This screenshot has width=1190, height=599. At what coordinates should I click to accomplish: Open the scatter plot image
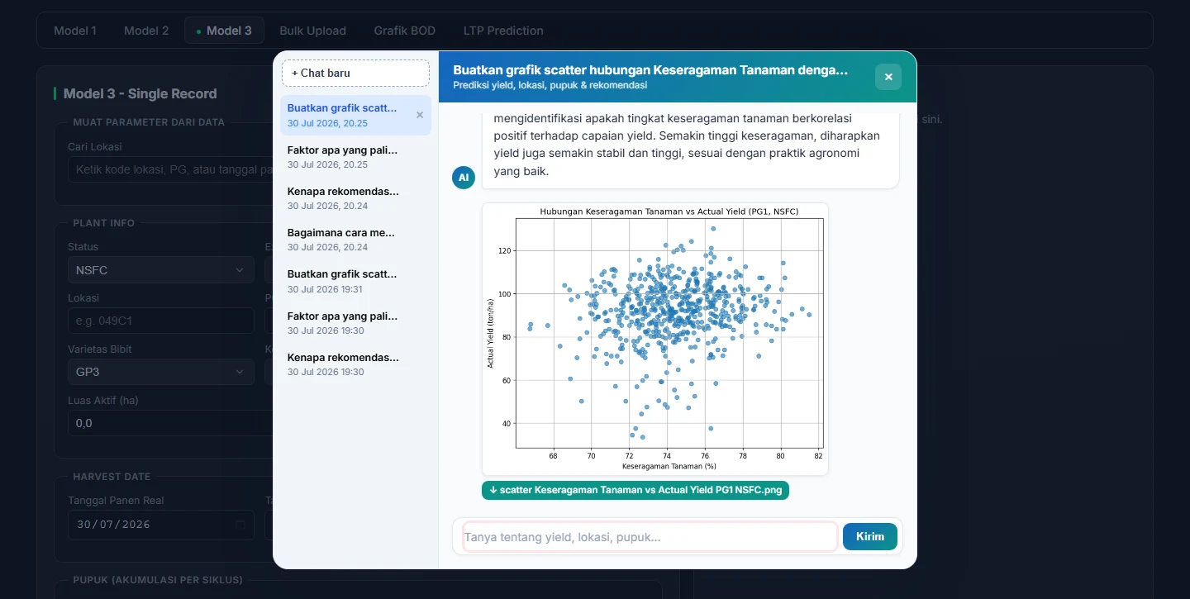pos(654,339)
